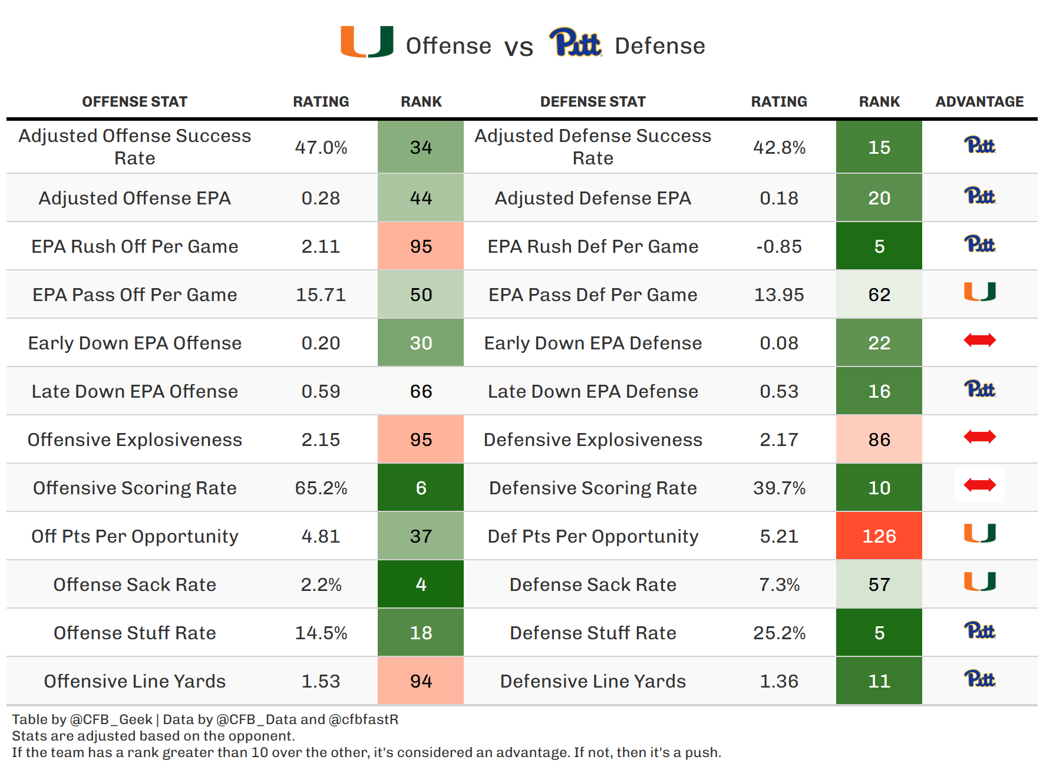The image size is (1043, 773).
Task: Click the Miami logo in Defense Sack Rate row
Action: coord(979,582)
